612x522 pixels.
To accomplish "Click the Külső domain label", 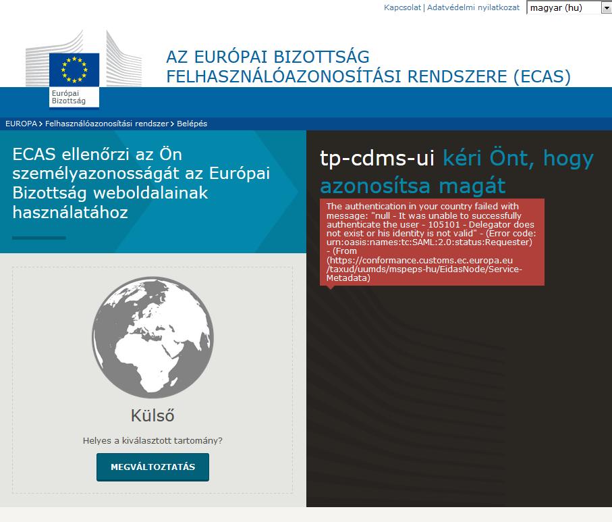I will coord(152,415).
